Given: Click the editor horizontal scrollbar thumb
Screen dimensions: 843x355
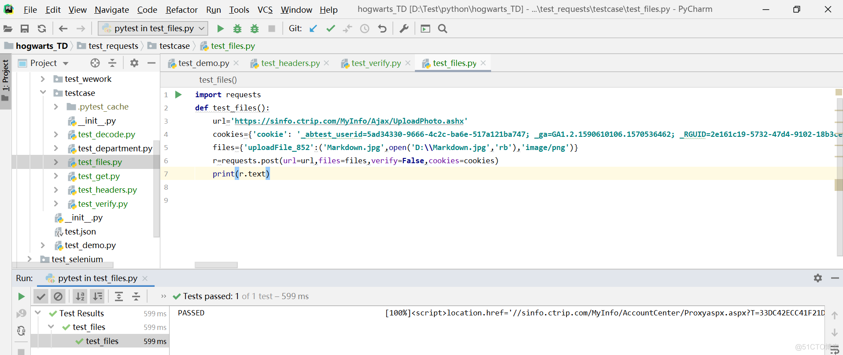Looking at the screenshot, I should (216, 265).
